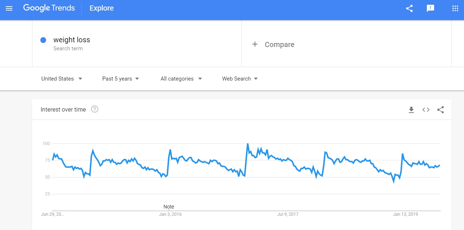Open the Past 5 years dropdown

point(121,79)
